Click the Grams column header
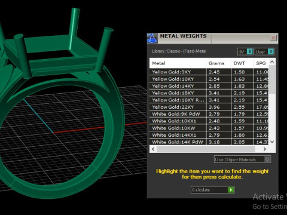Viewport: 287px width, 215px height. point(218,63)
